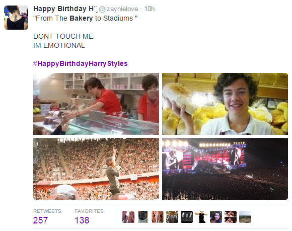View the 257 retweets list
Image resolution: width=292 pixels, height=231 pixels.
click(47, 216)
